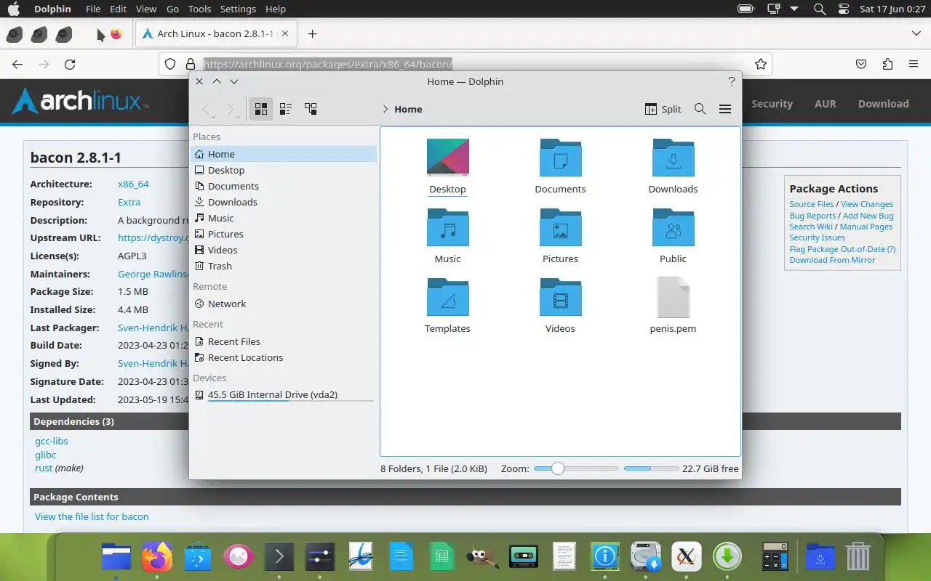Screen dimensions: 931x581
Task: Open the Settings menu
Action: click(238, 9)
